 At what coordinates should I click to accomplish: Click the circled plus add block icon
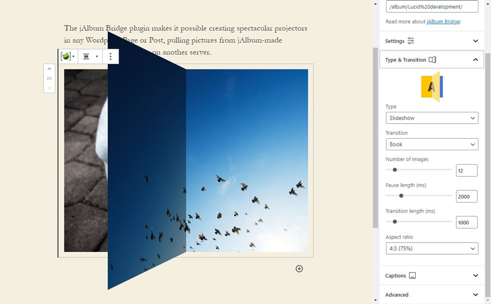tap(299, 269)
